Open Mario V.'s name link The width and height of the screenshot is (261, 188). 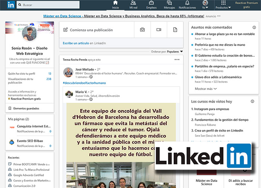coord(81,92)
